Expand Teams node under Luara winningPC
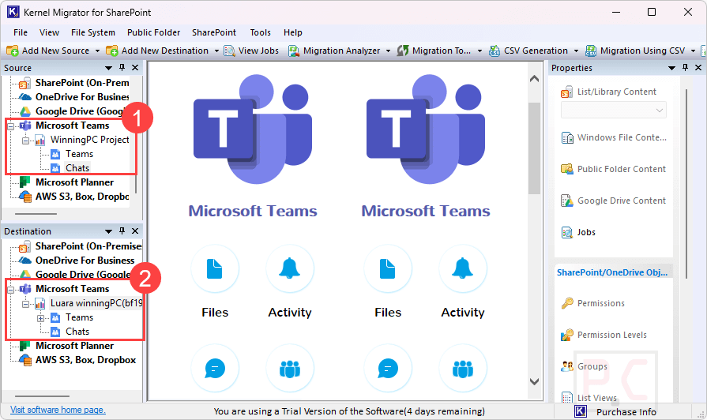The image size is (707, 420). click(40, 319)
